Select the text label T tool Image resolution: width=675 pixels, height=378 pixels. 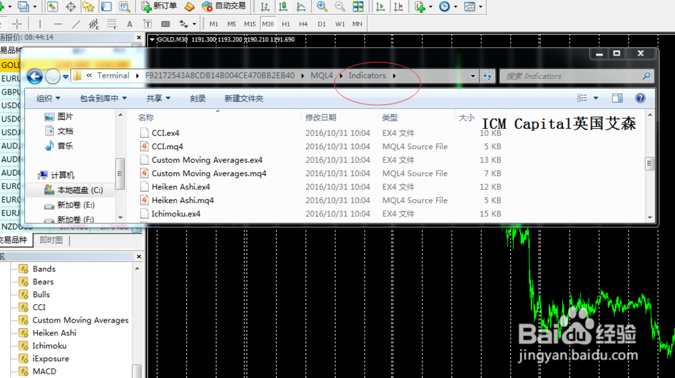pyautogui.click(x=148, y=24)
